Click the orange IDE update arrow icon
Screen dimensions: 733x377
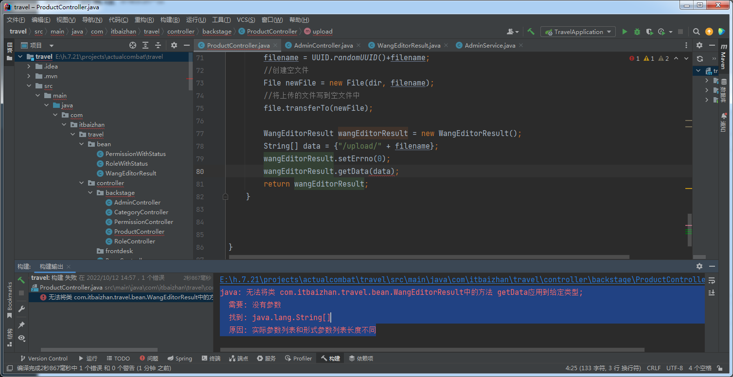pos(709,32)
